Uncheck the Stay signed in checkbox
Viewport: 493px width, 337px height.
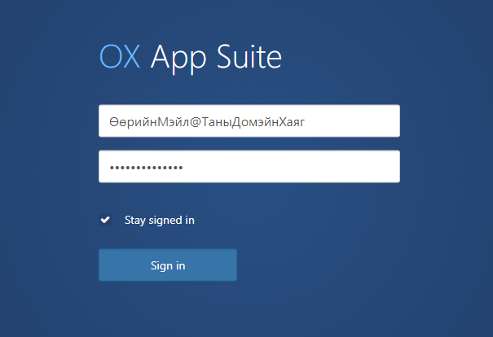coord(105,220)
